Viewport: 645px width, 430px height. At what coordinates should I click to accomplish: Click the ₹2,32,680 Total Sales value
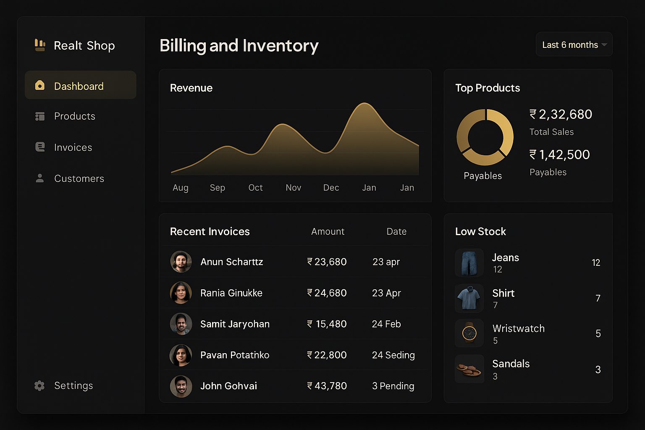point(561,114)
